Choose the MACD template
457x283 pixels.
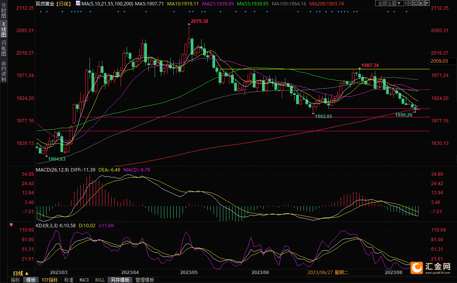click(84, 280)
